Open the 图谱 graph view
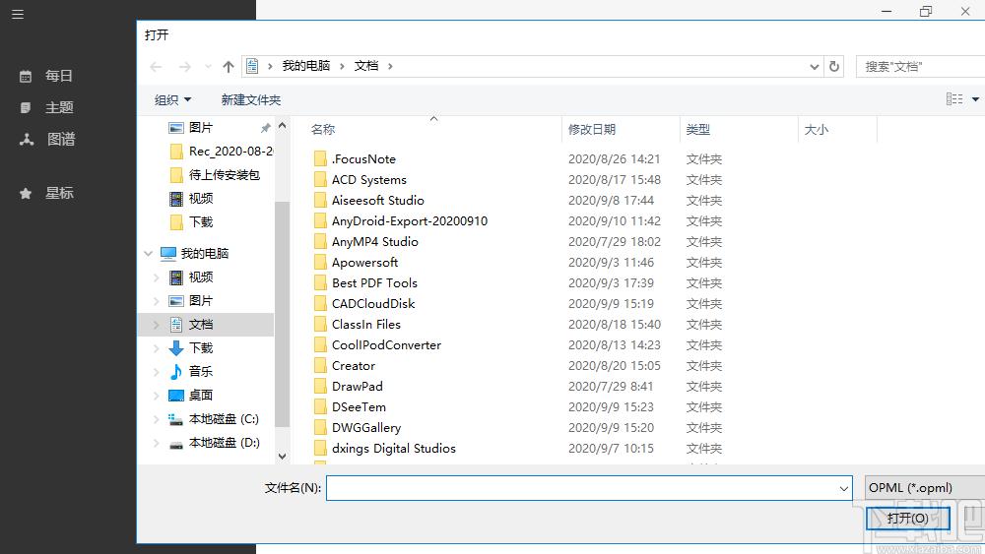The width and height of the screenshot is (985, 554). click(x=46, y=139)
